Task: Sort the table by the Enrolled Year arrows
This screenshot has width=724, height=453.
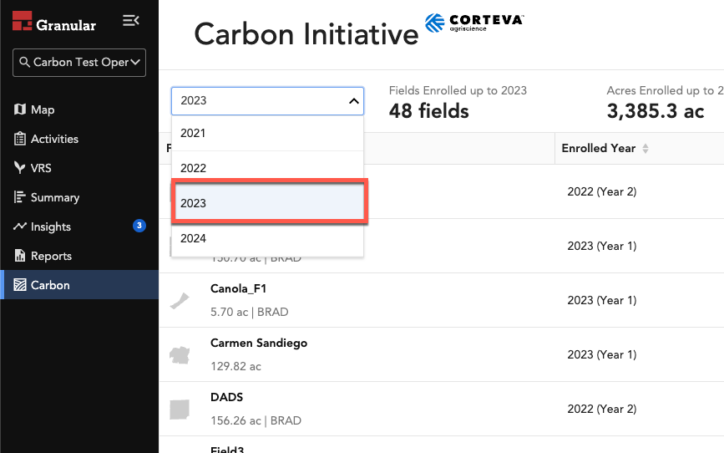Action: tap(646, 149)
